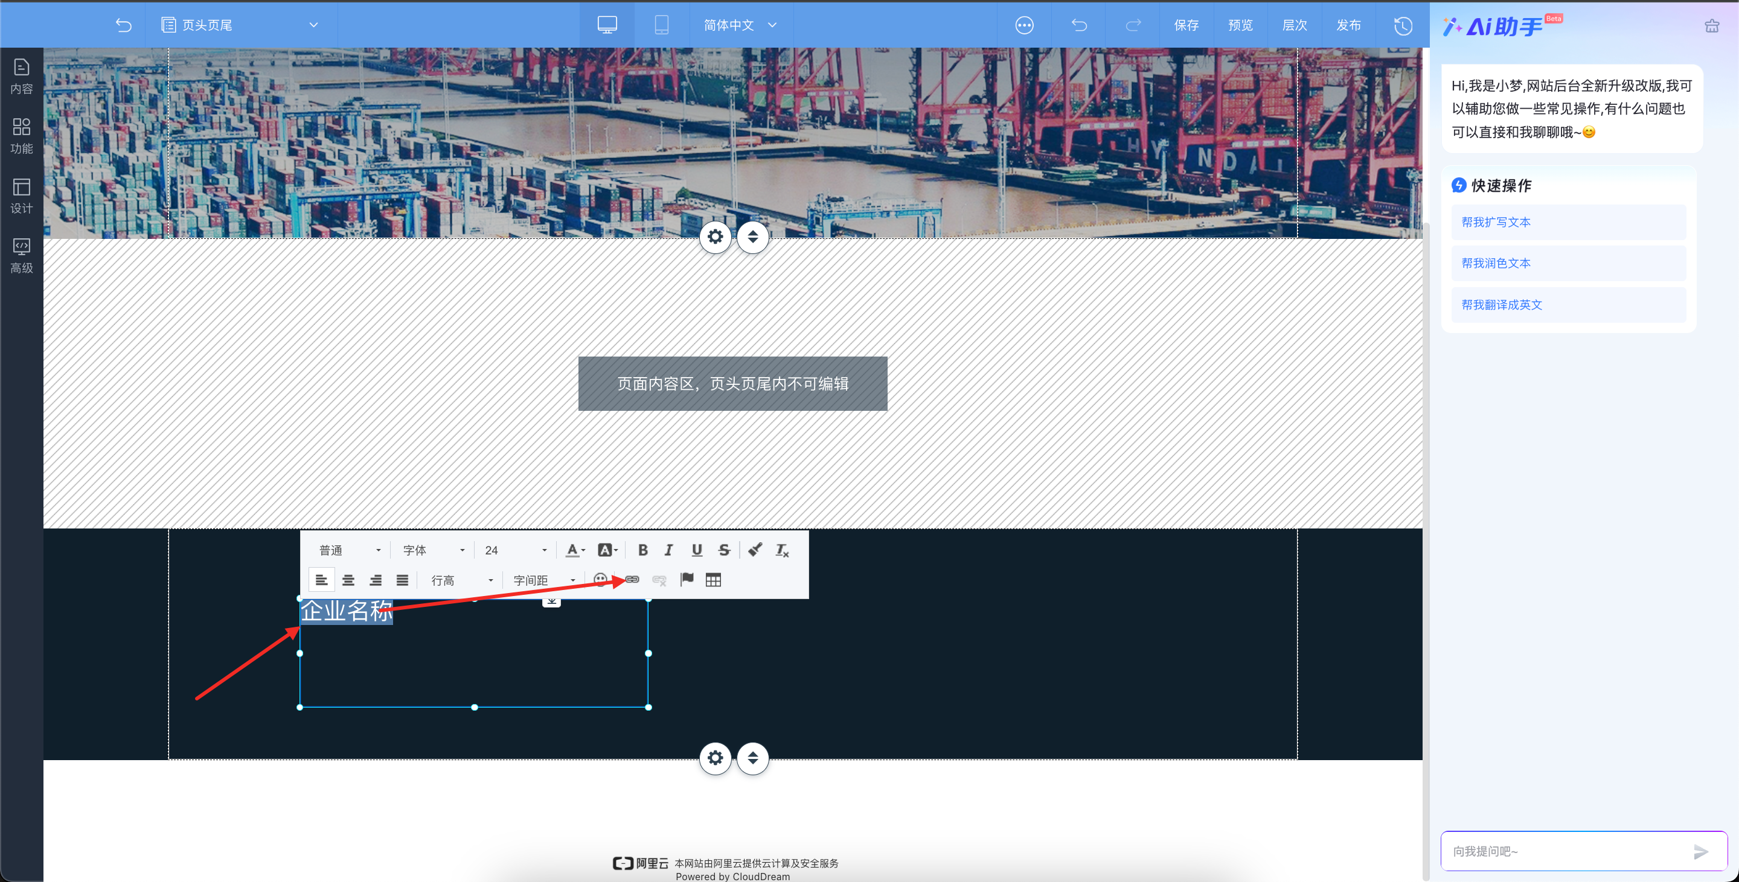
Task: Click the small pin icon above text box
Action: [x=551, y=601]
